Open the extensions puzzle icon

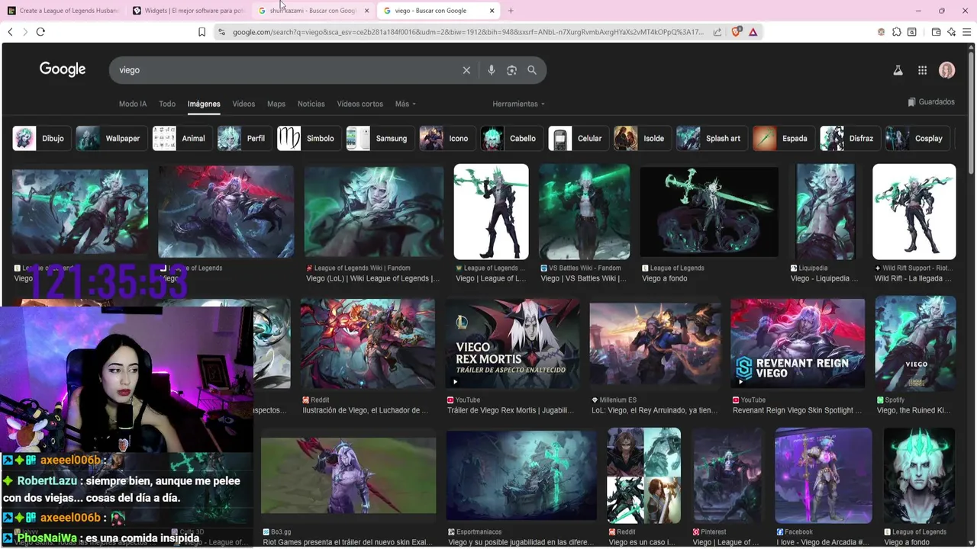[x=897, y=32]
